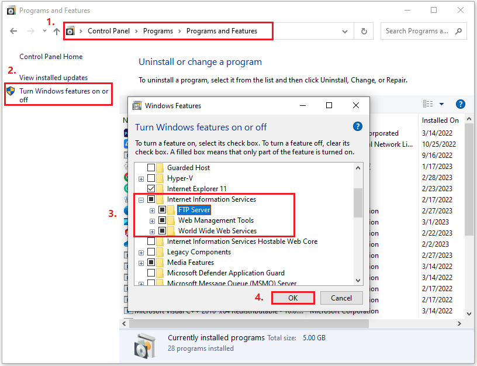Image resolution: width=477 pixels, height=366 pixels.
Task: Toggle World Wide Web Services checkbox
Action: click(x=162, y=231)
